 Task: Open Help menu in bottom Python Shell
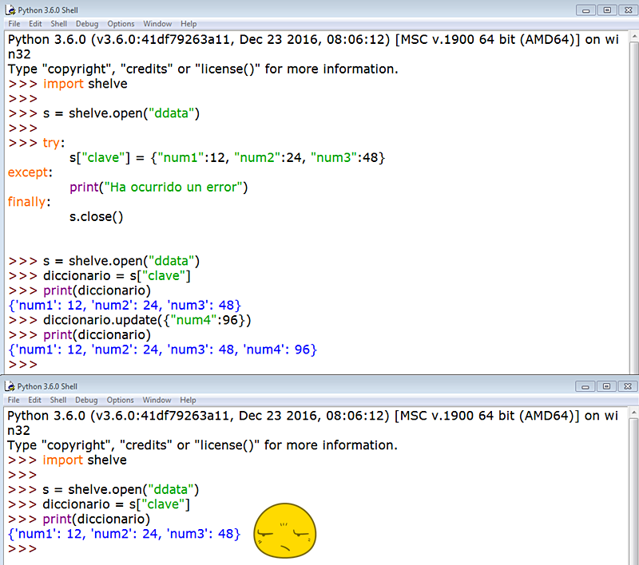click(188, 400)
